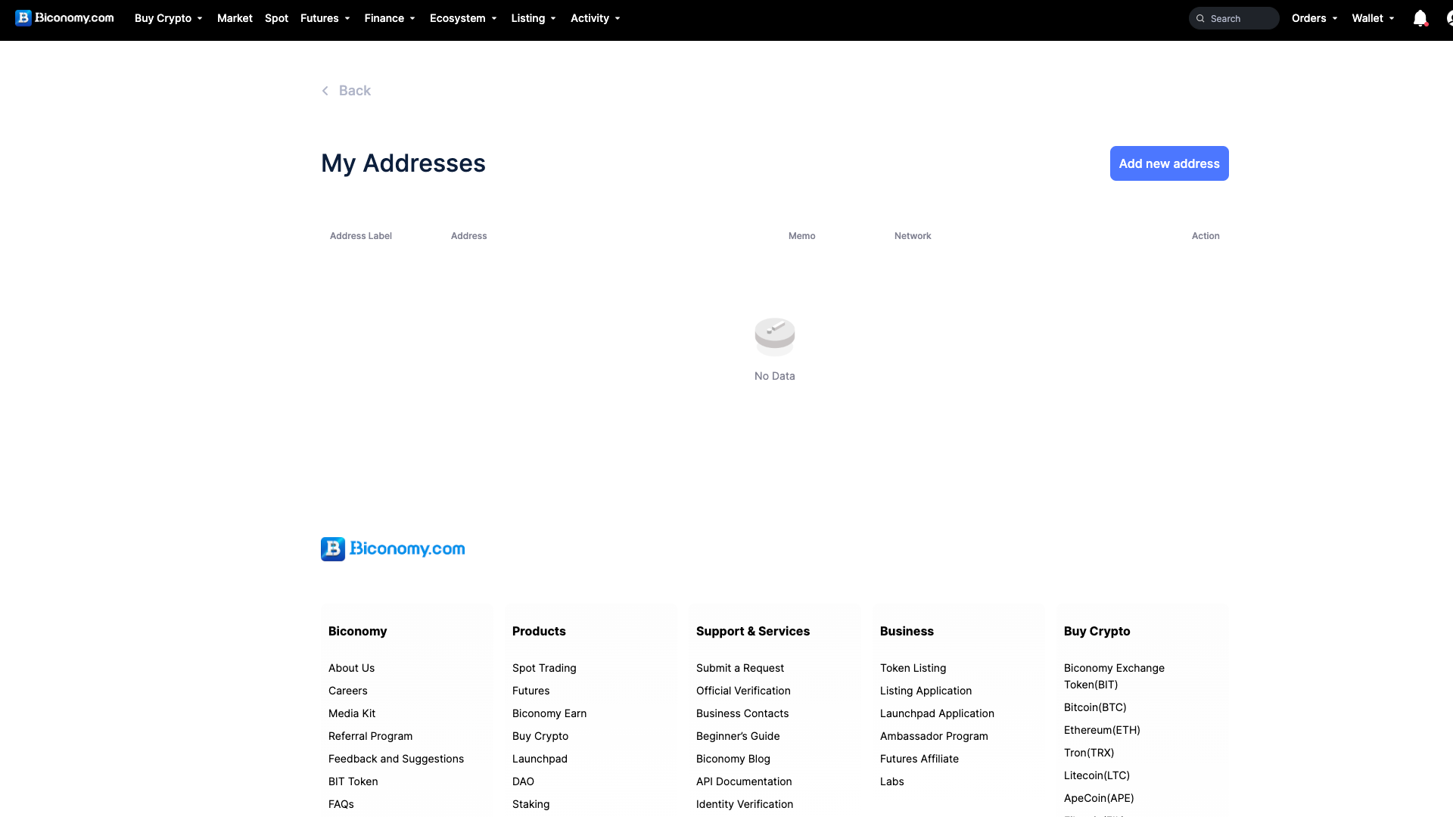
Task: Click the Memo column header
Action: 802,236
